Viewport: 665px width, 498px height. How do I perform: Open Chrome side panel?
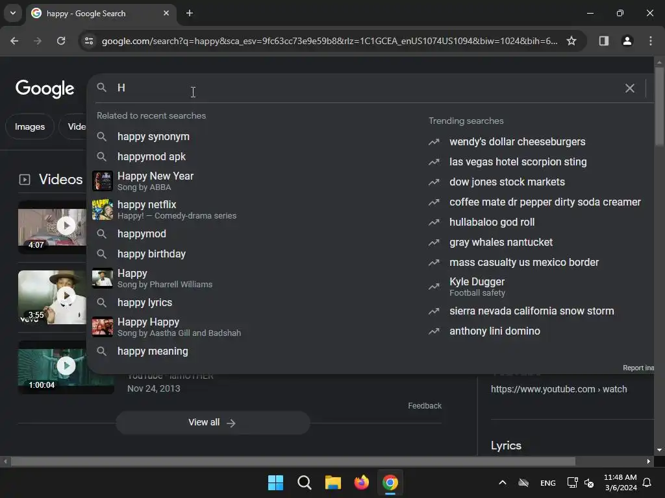(x=603, y=41)
